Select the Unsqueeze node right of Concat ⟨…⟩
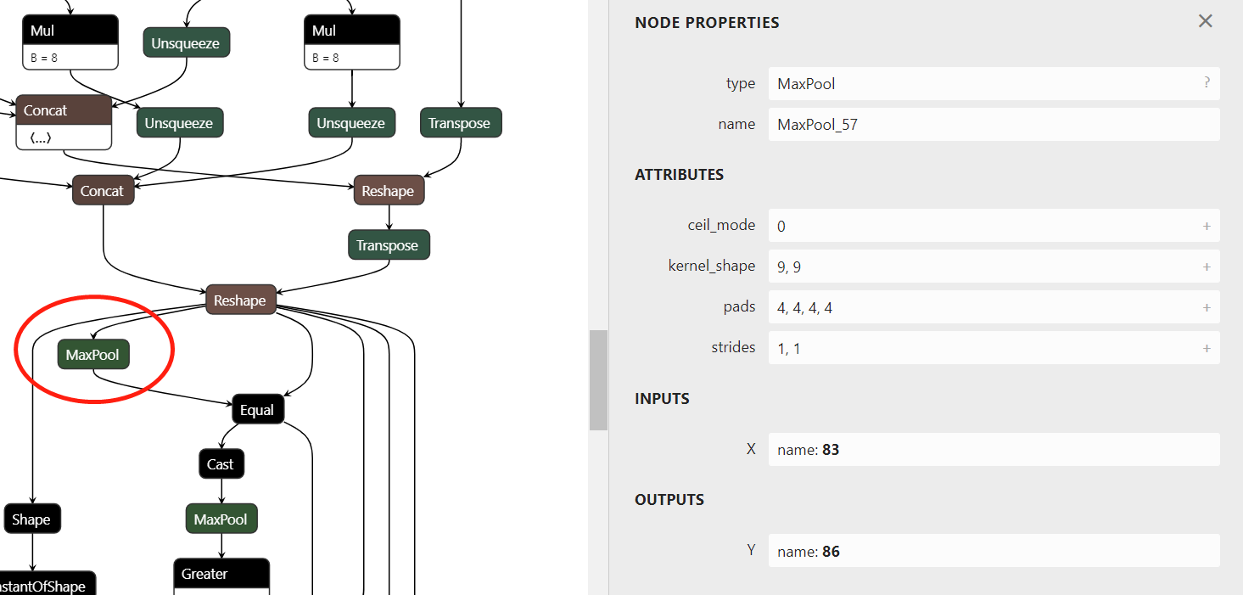1243x595 pixels. pos(179,123)
